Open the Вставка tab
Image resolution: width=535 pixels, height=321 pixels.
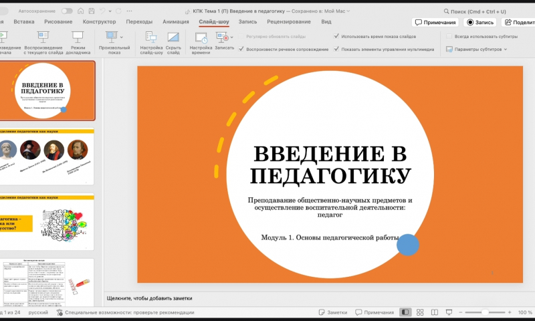pos(24,21)
